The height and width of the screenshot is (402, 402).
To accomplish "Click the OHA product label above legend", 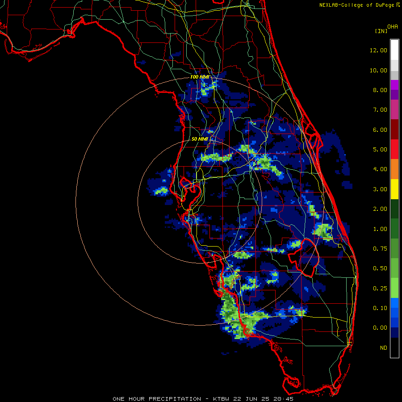I will coord(393,26).
